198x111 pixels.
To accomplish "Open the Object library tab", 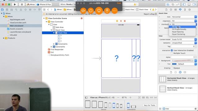I will [180, 72].
